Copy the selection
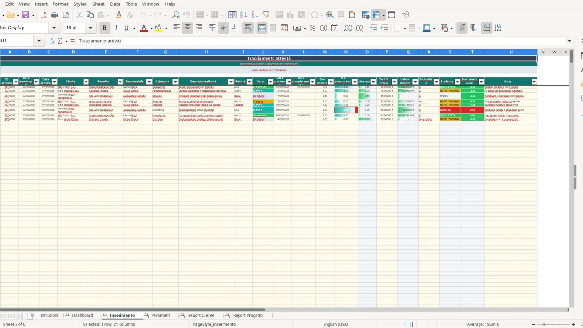The image size is (583, 328). click(x=90, y=15)
